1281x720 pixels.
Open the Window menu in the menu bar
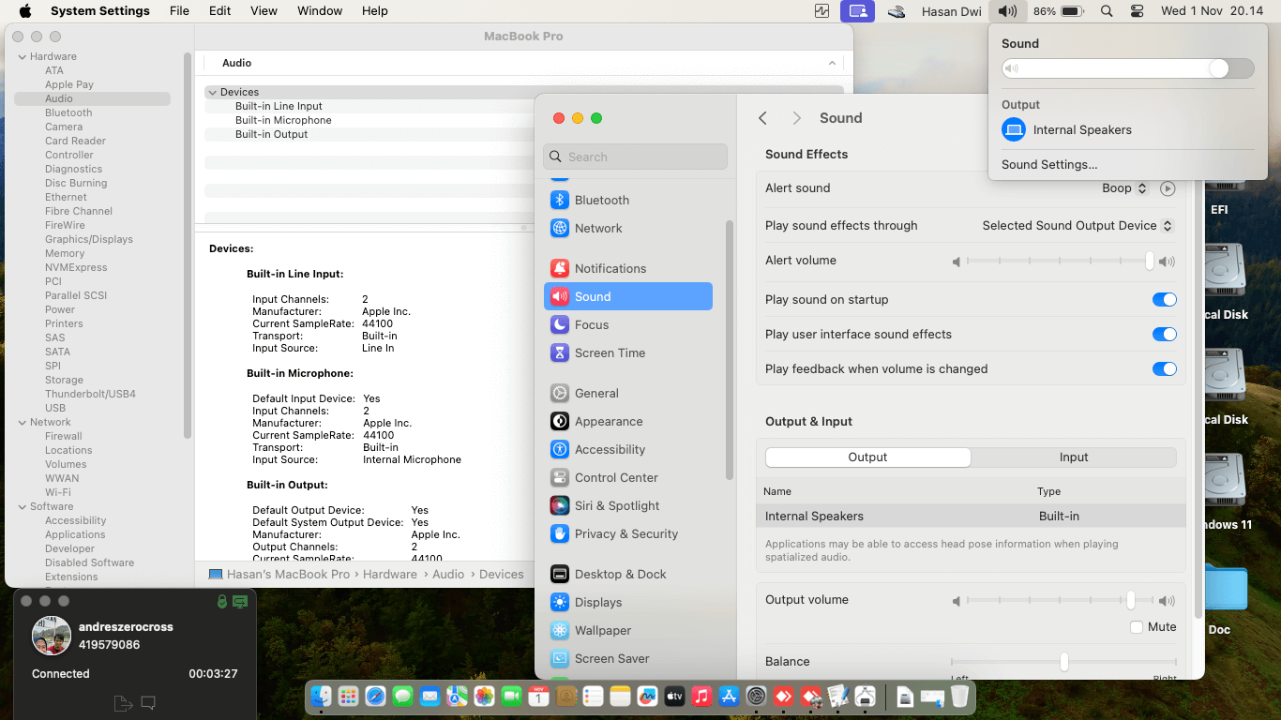[x=319, y=11]
